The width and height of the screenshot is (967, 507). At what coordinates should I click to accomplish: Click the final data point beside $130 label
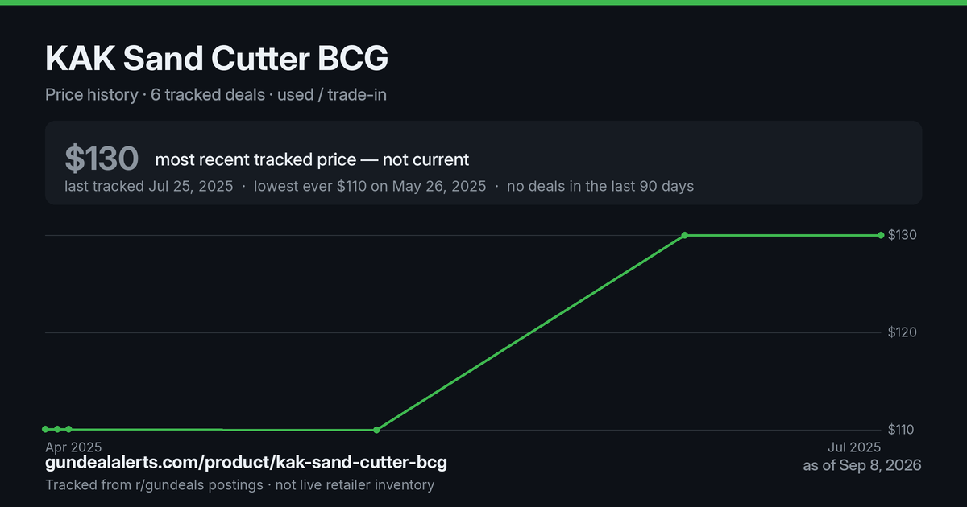881,235
